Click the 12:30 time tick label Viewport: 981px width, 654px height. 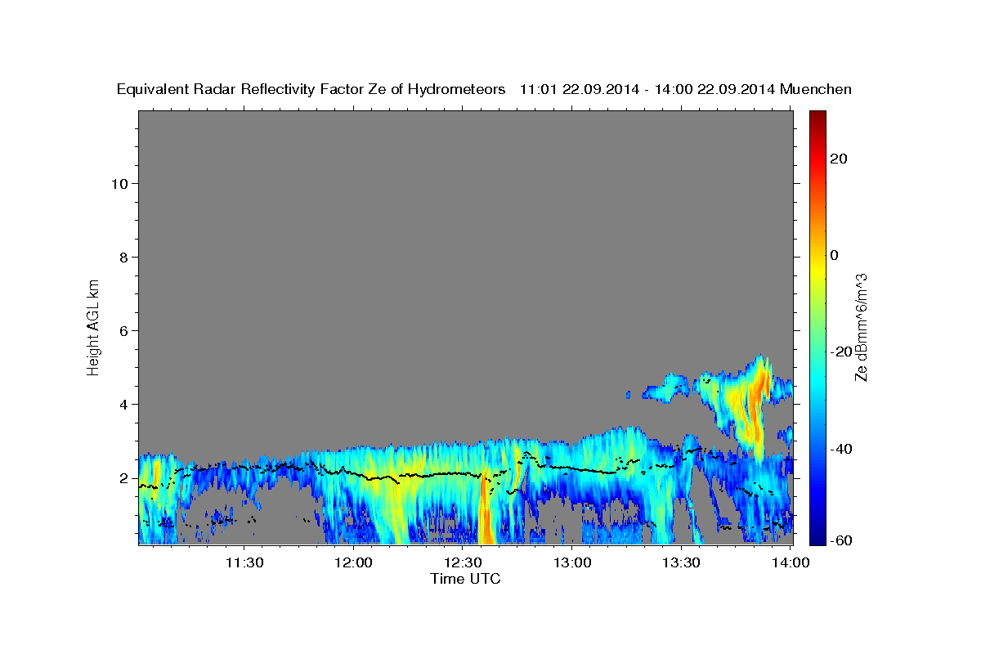pyautogui.click(x=464, y=562)
